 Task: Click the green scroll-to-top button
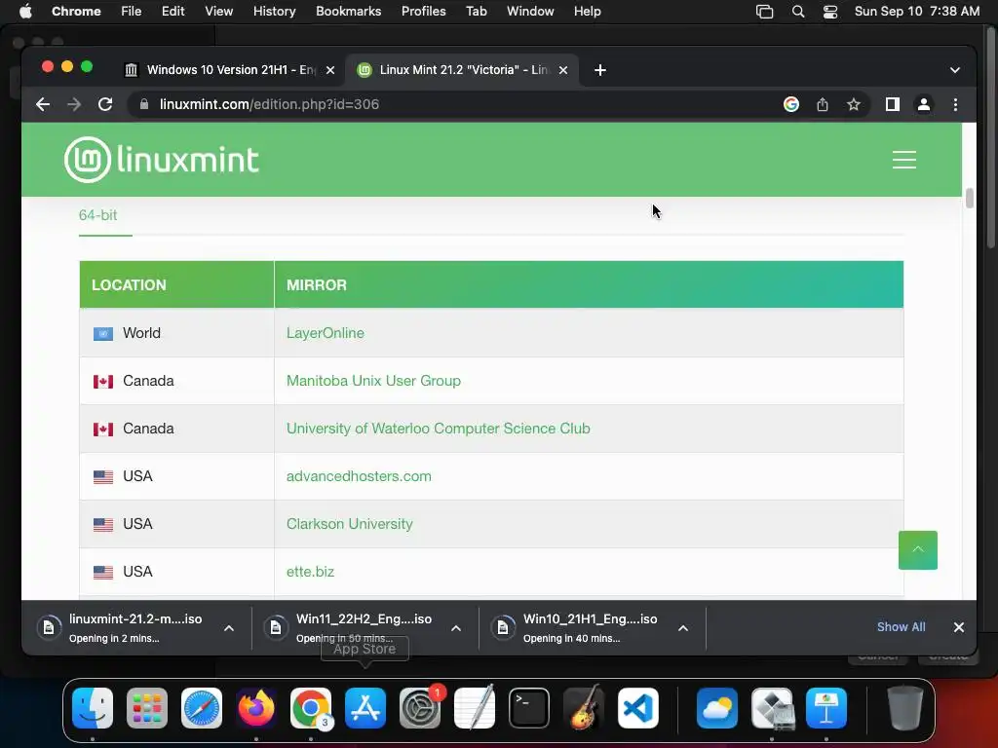(918, 550)
